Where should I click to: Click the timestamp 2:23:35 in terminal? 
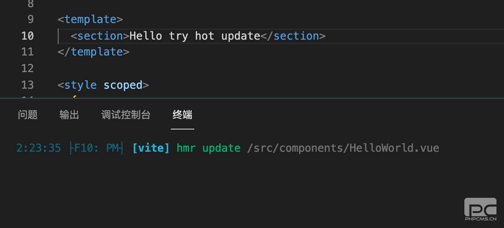coord(38,148)
